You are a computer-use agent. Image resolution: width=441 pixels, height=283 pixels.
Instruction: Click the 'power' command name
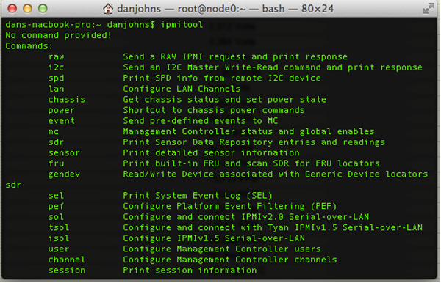pyautogui.click(x=61, y=110)
